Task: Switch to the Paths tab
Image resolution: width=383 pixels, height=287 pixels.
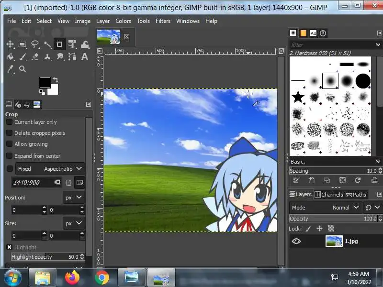Action: (x=356, y=195)
